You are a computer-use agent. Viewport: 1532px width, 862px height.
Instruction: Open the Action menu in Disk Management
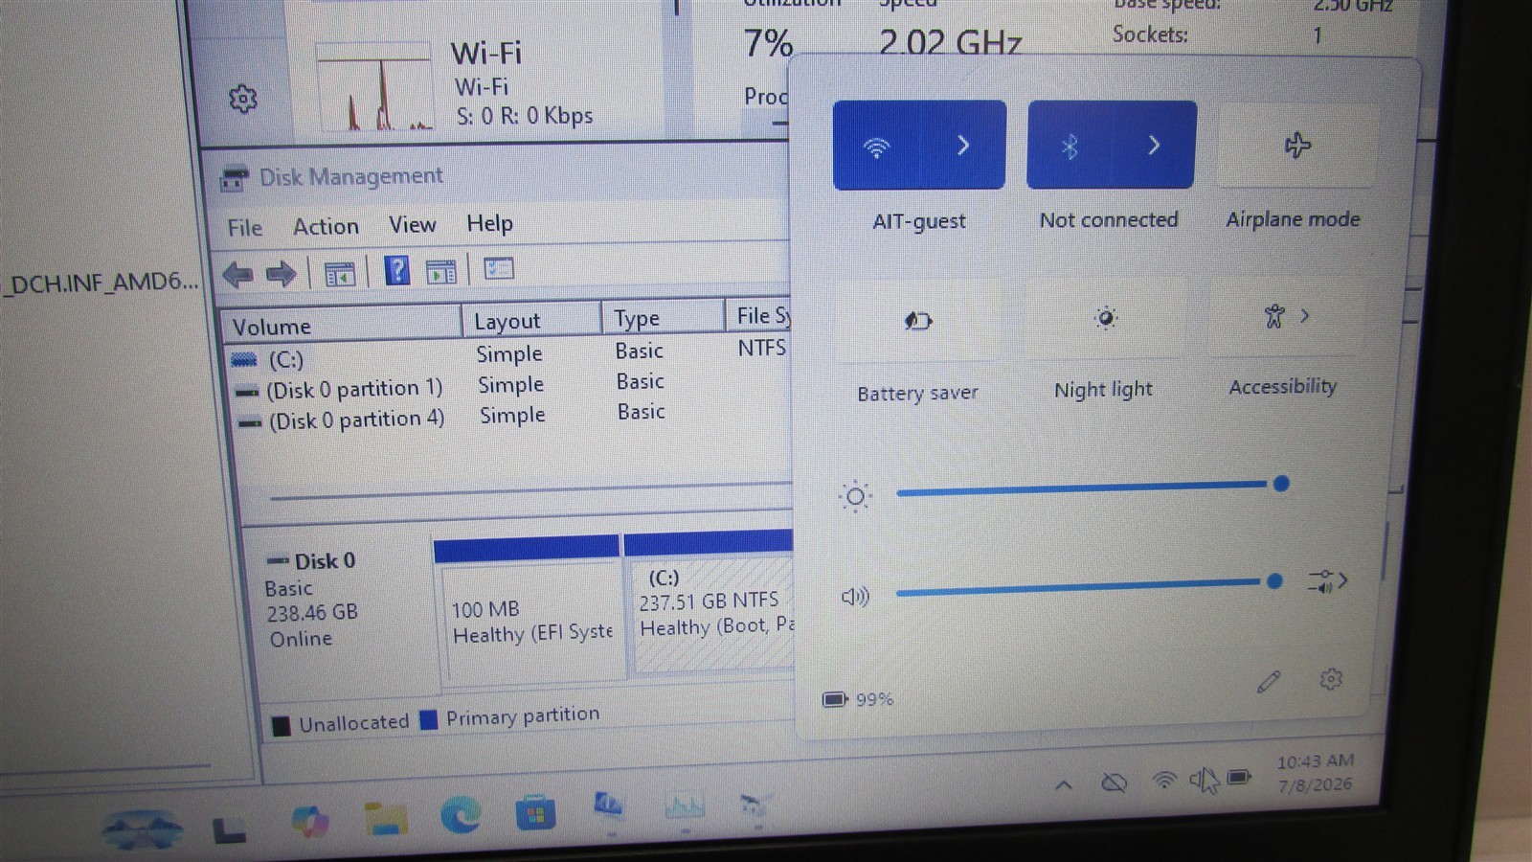point(326,226)
